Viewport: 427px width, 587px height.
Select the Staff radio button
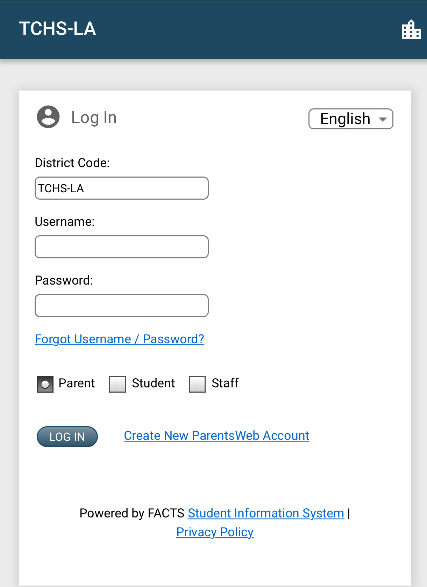click(x=197, y=384)
